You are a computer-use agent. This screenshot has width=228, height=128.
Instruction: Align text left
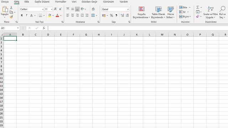click(68, 15)
